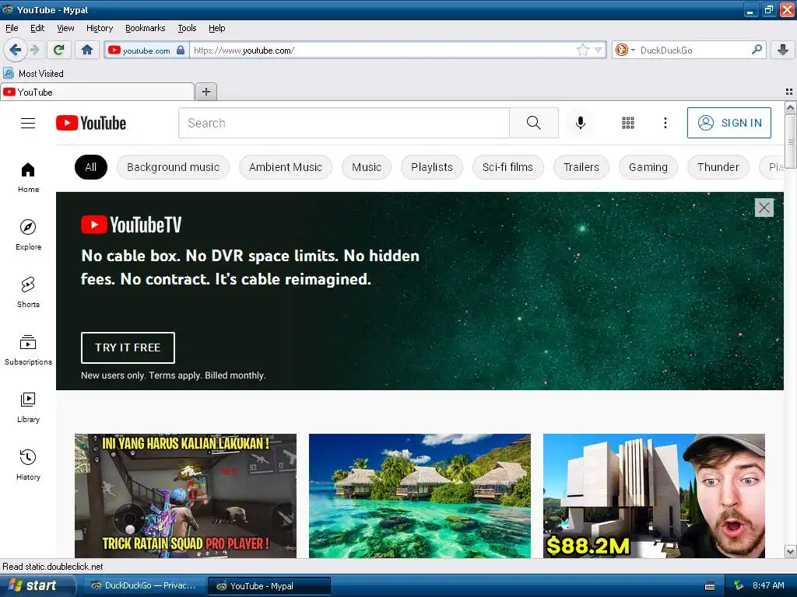Open the Most Visited bookmarks folder
Viewport: 797px width, 597px height.
click(33, 74)
